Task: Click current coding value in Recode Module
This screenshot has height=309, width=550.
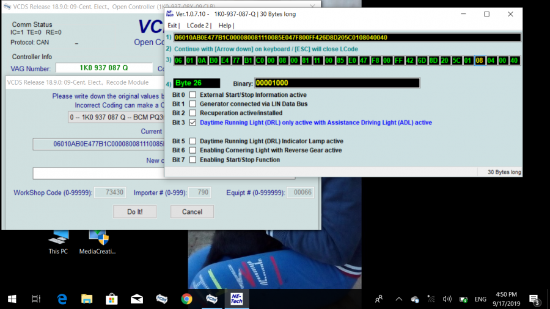Action: click(98, 144)
